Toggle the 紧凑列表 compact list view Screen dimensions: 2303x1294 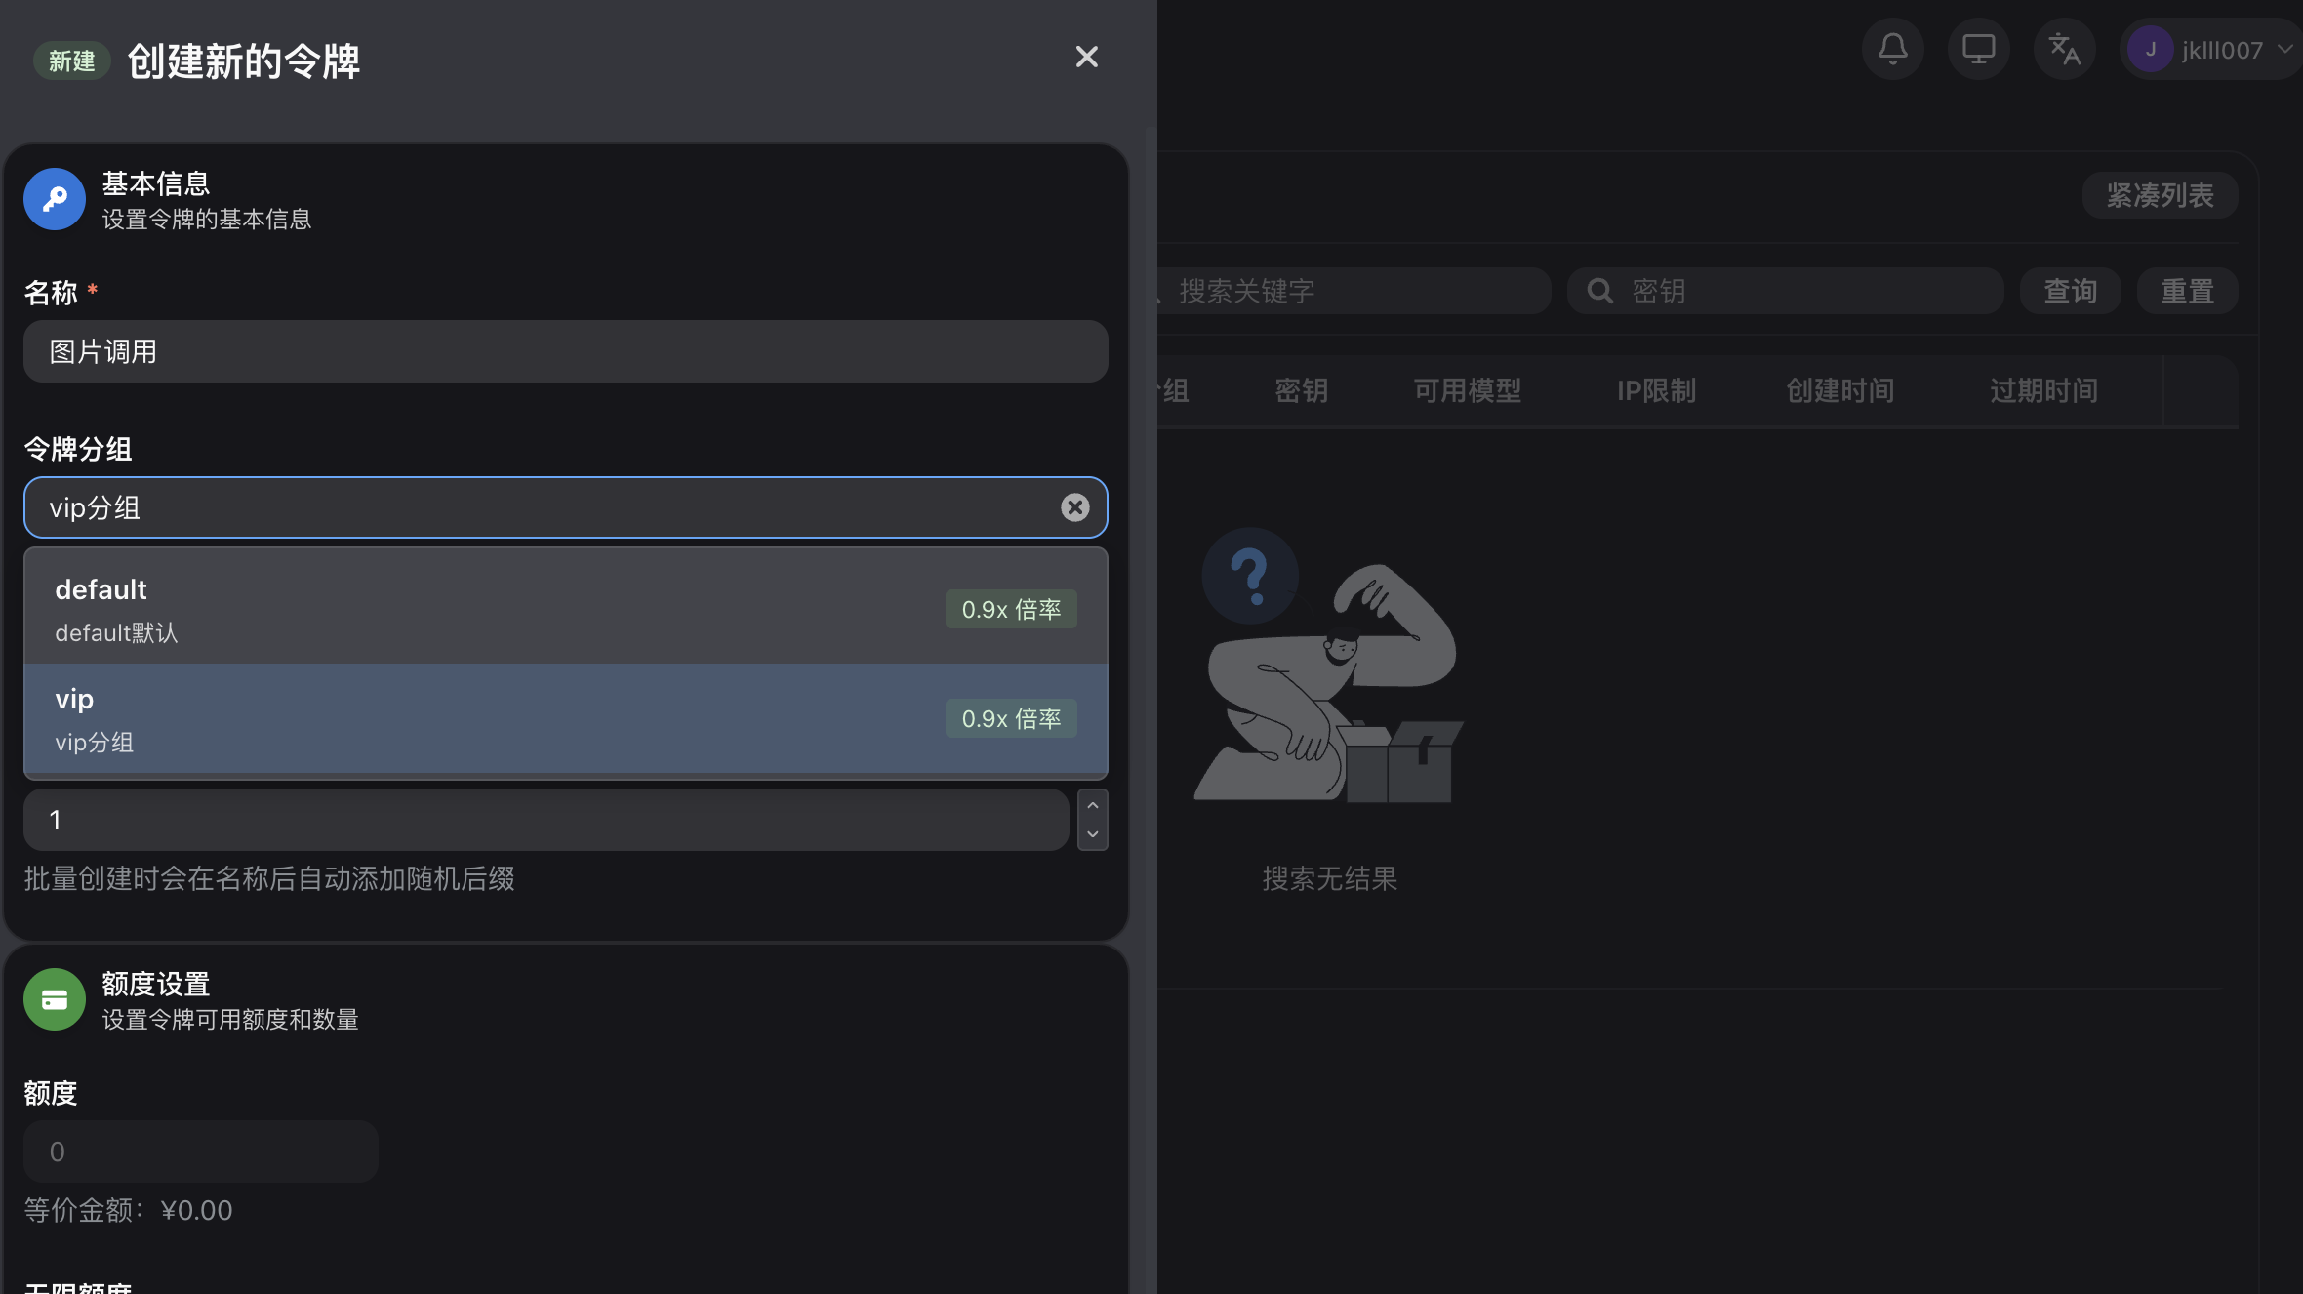[x=2159, y=195]
